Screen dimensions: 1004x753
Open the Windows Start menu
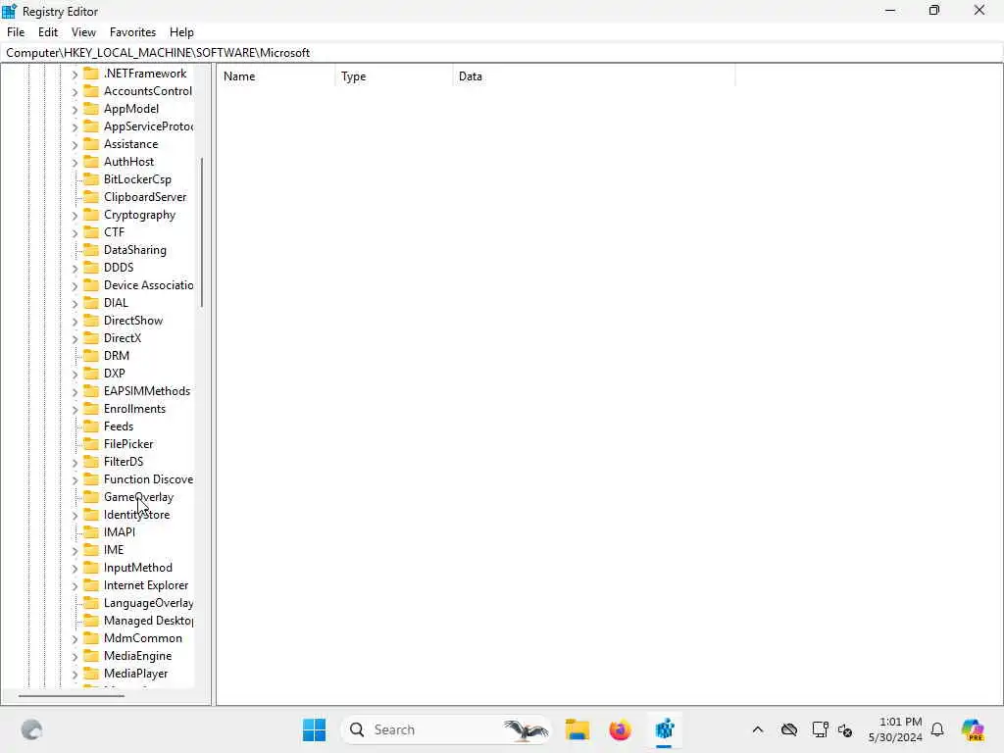314,729
